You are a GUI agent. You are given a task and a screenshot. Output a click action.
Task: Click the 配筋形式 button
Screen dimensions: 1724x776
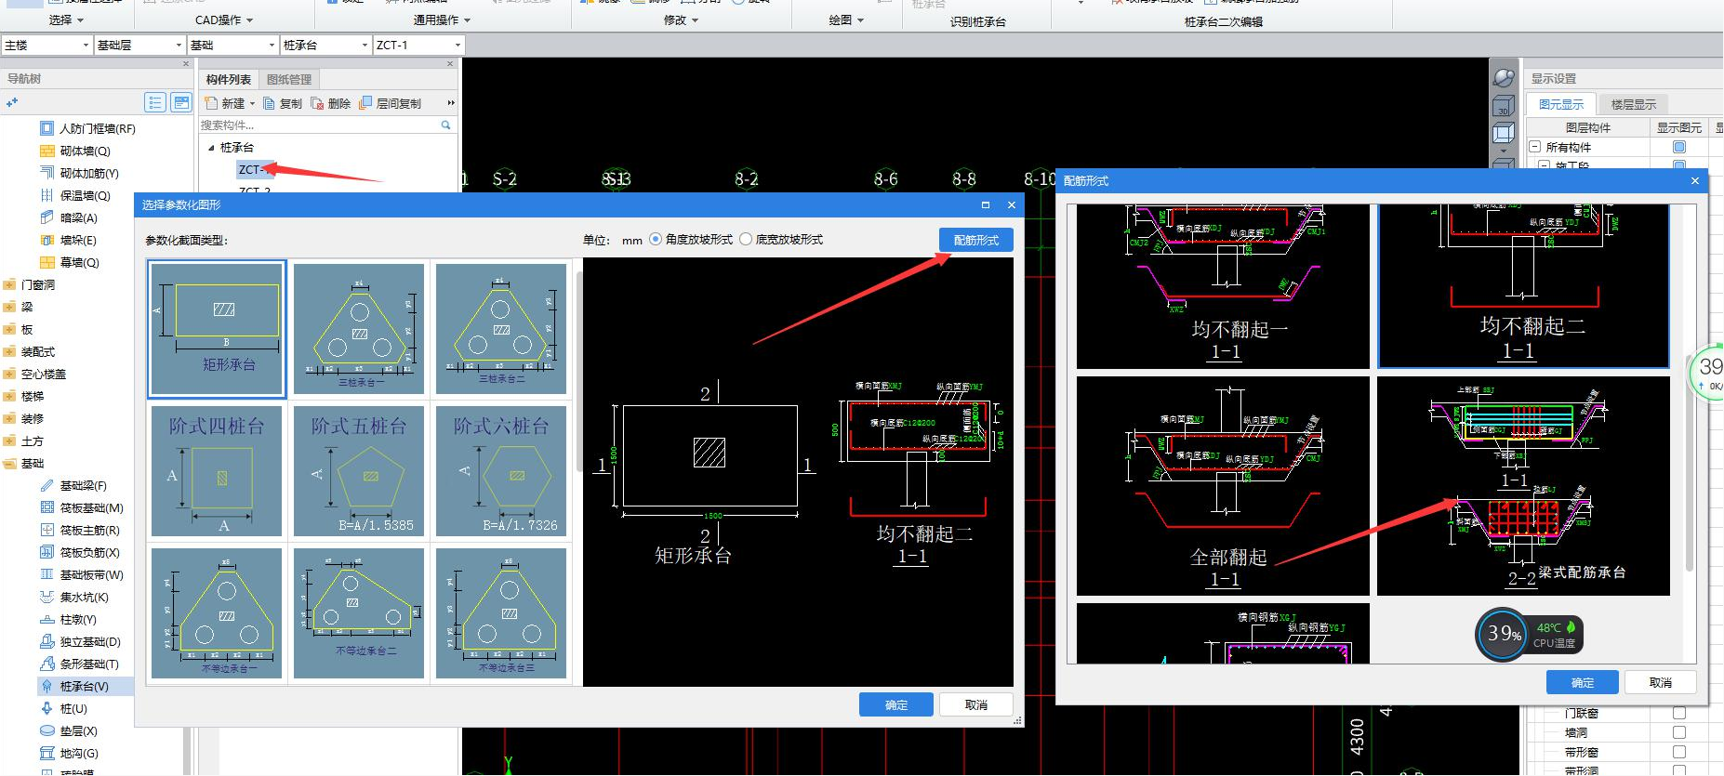click(976, 240)
